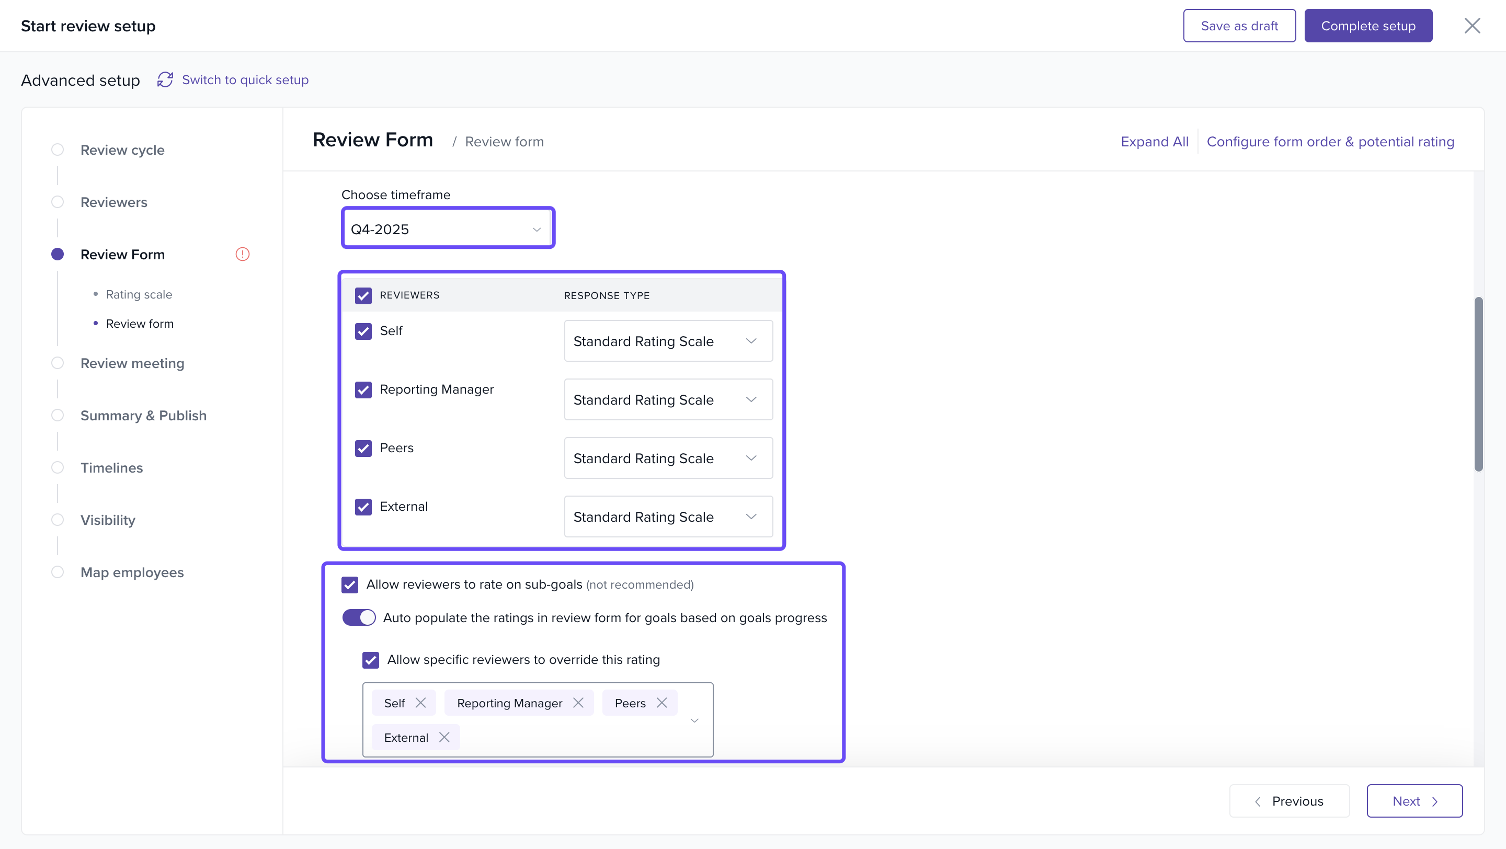Click Configure form order & potential rating

[1330, 141]
